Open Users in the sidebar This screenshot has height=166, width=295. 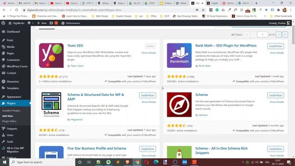tap(10, 135)
